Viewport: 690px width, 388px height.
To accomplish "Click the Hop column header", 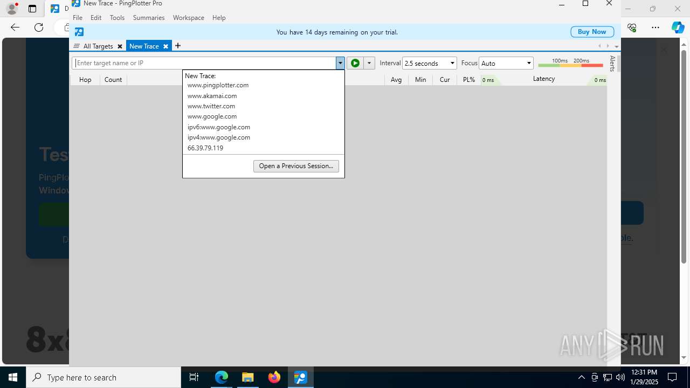I will click(x=85, y=80).
